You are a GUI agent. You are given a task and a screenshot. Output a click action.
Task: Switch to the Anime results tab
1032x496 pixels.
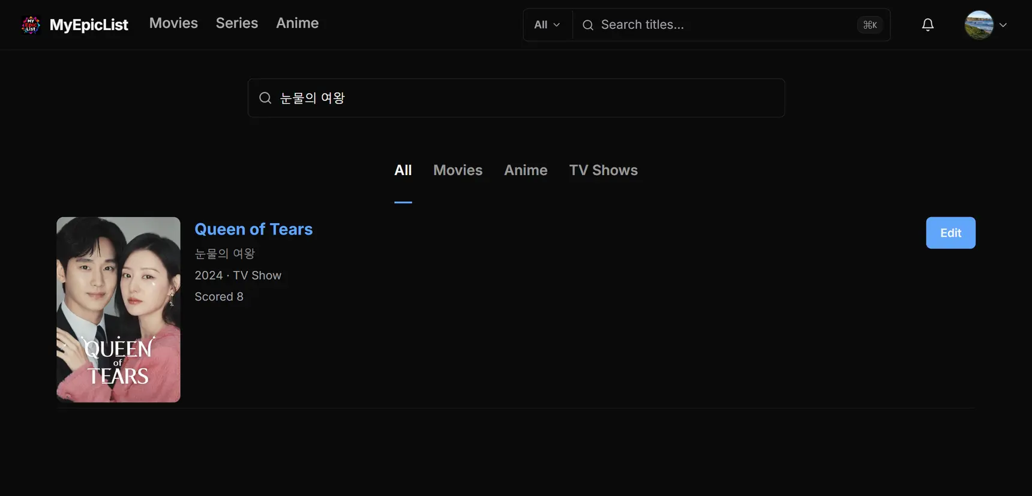pos(526,170)
